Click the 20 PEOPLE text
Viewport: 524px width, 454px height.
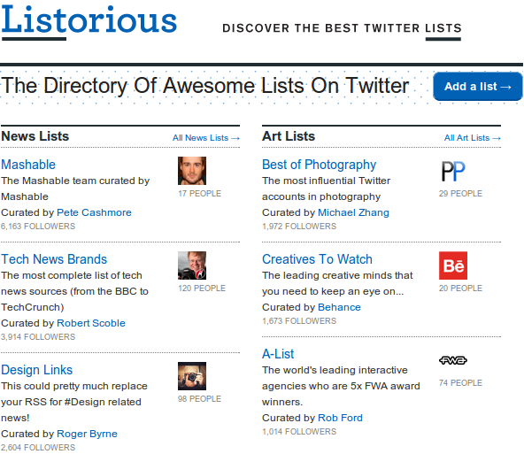coord(460,288)
